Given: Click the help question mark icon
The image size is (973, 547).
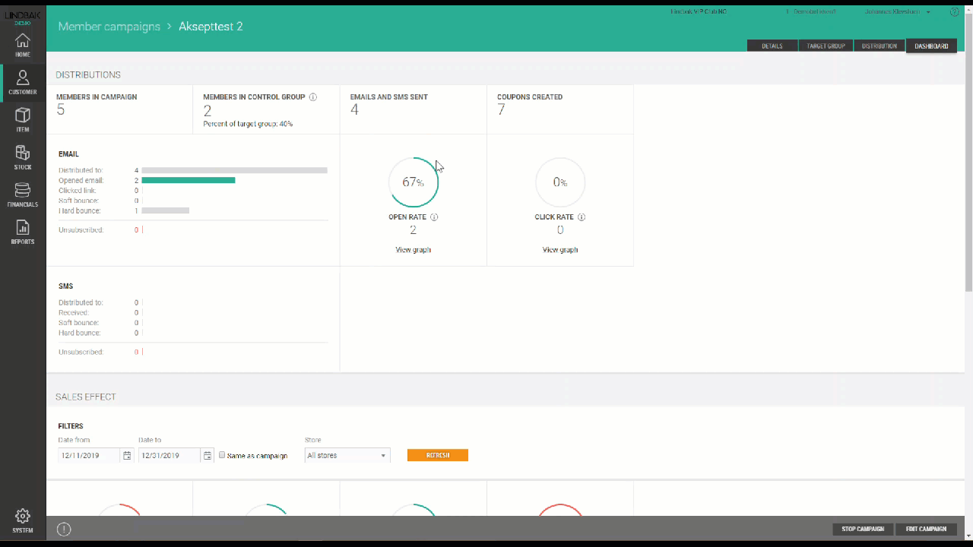Looking at the screenshot, I should coord(955,12).
